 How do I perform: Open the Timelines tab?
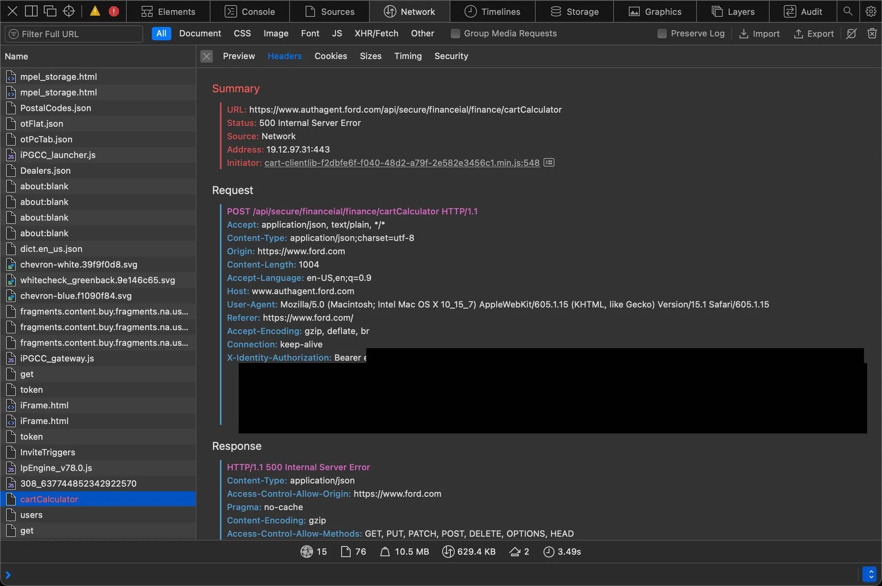pyautogui.click(x=493, y=11)
